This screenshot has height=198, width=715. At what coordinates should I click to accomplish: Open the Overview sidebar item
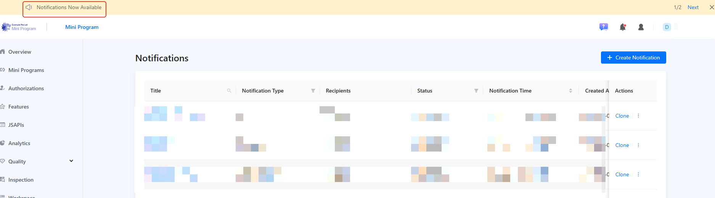[20, 52]
